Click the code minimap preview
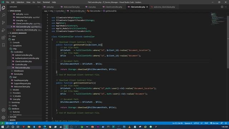Viewport: 229px width, 129px height. [218, 18]
